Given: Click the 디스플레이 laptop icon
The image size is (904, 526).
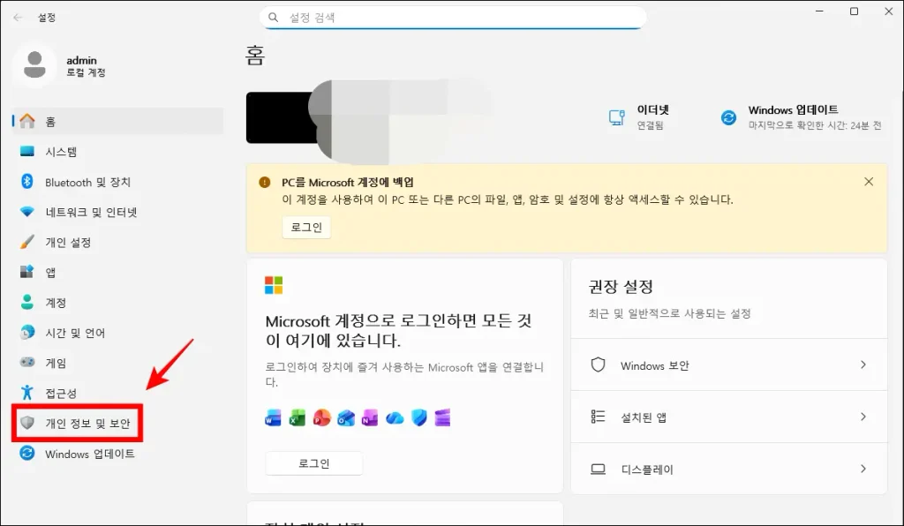Looking at the screenshot, I should point(599,469).
